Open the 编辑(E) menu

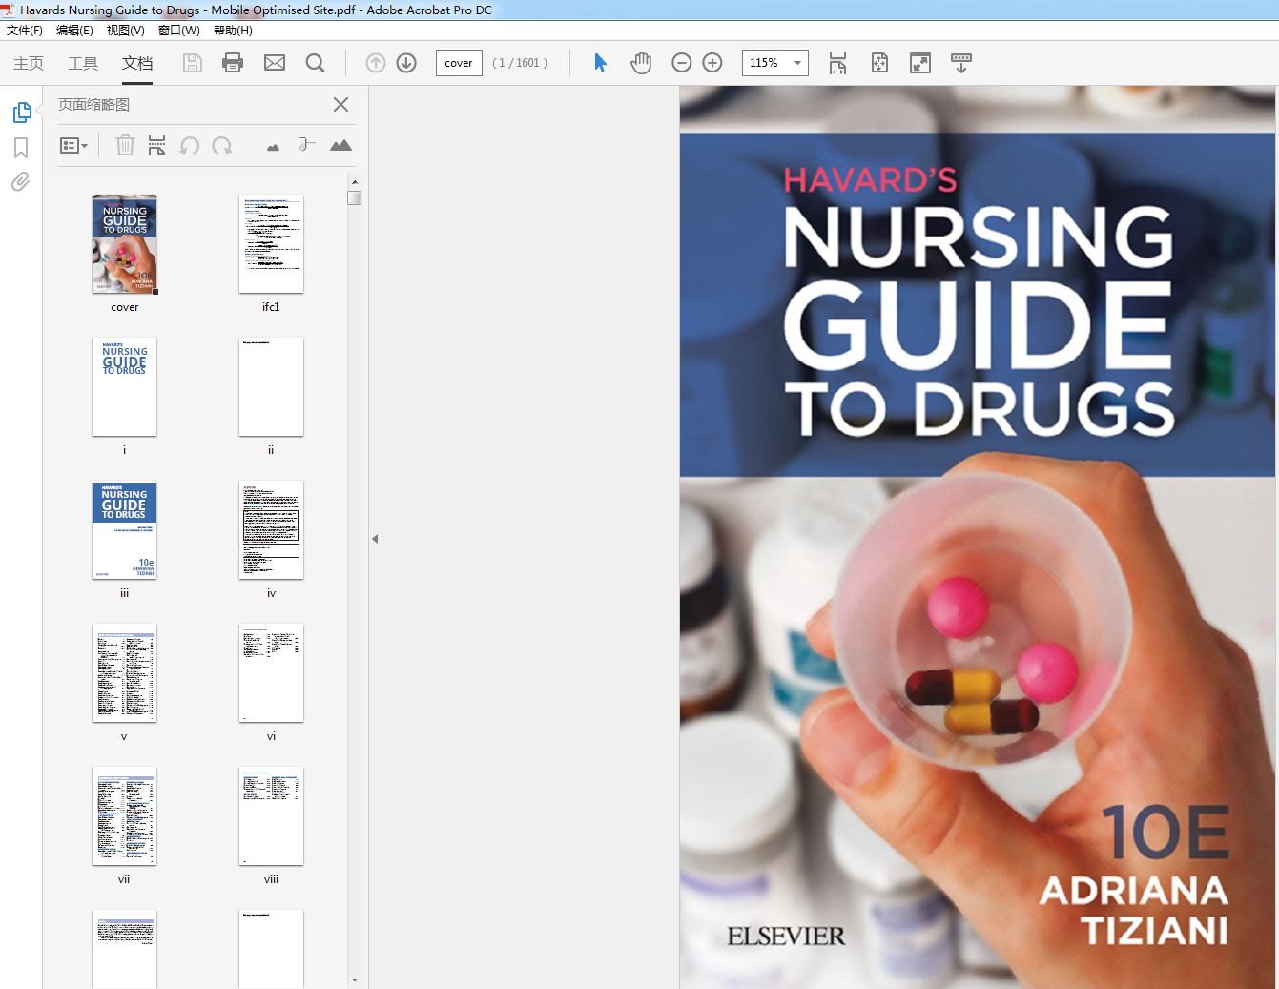(x=75, y=31)
